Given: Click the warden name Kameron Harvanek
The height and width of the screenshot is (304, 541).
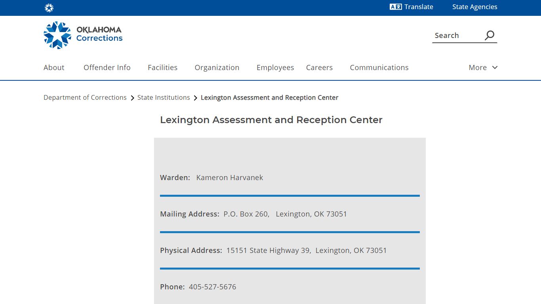Looking at the screenshot, I should 230,177.
